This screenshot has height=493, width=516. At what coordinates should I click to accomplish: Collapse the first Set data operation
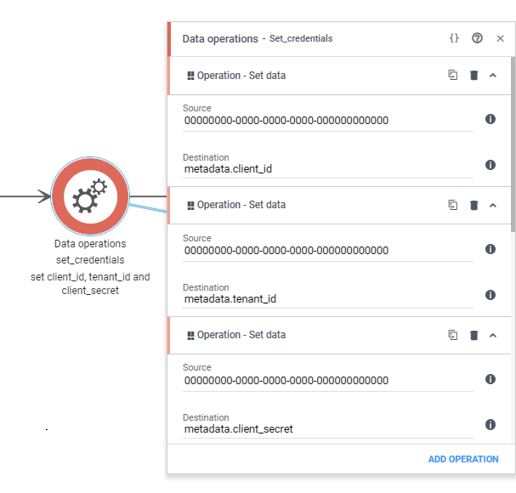pos(493,76)
